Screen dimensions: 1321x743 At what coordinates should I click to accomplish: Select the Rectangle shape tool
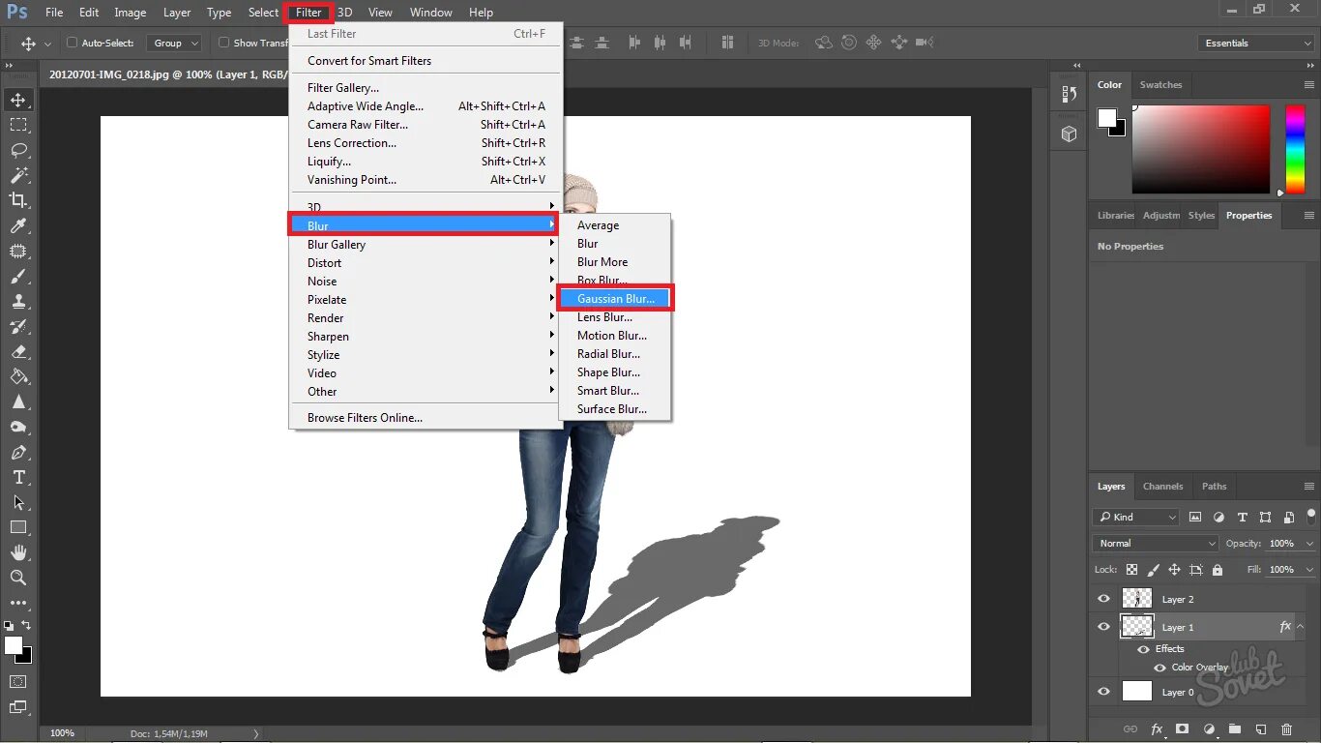coord(18,527)
